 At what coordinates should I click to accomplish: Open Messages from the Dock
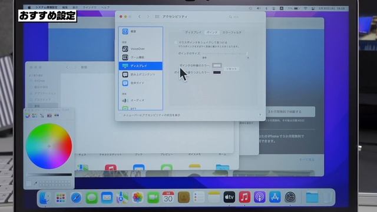91,198
